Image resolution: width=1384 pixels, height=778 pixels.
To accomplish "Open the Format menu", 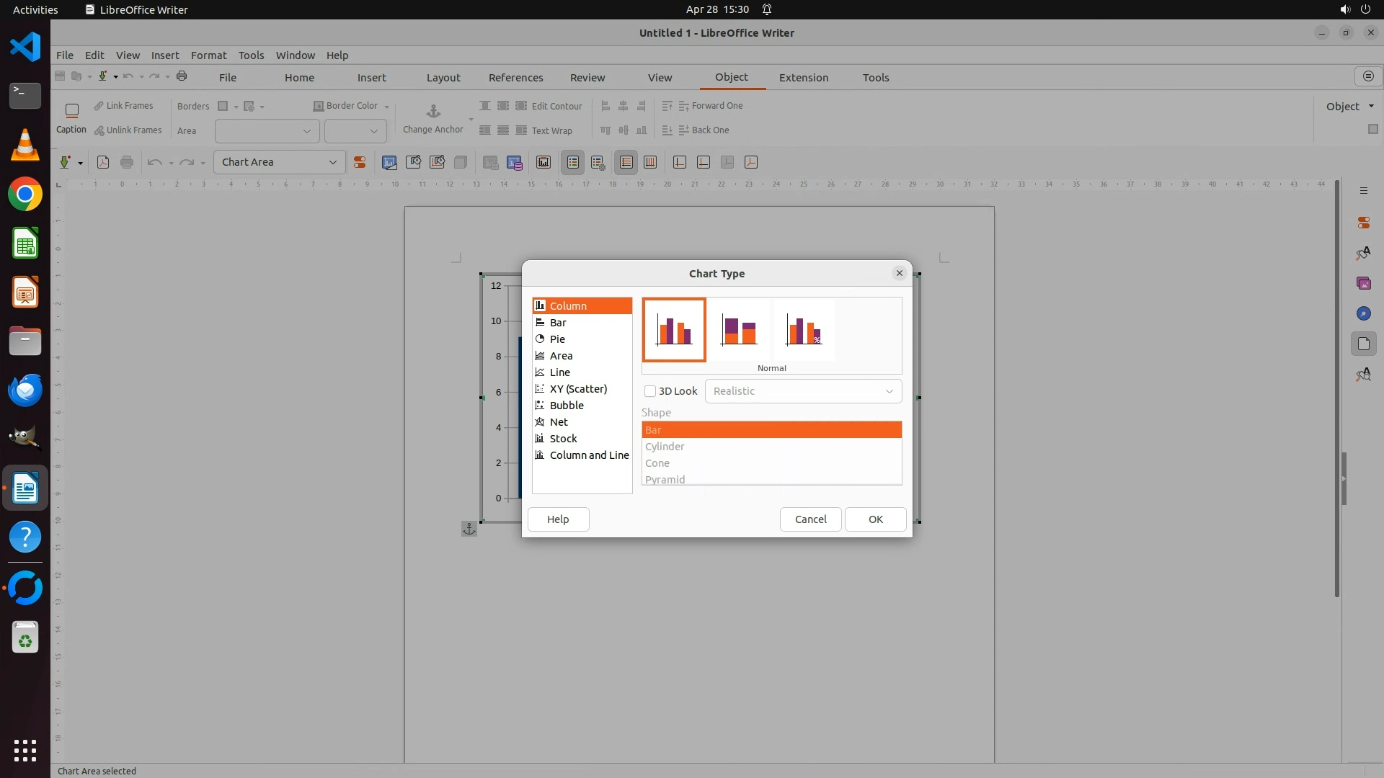I will 208,55.
